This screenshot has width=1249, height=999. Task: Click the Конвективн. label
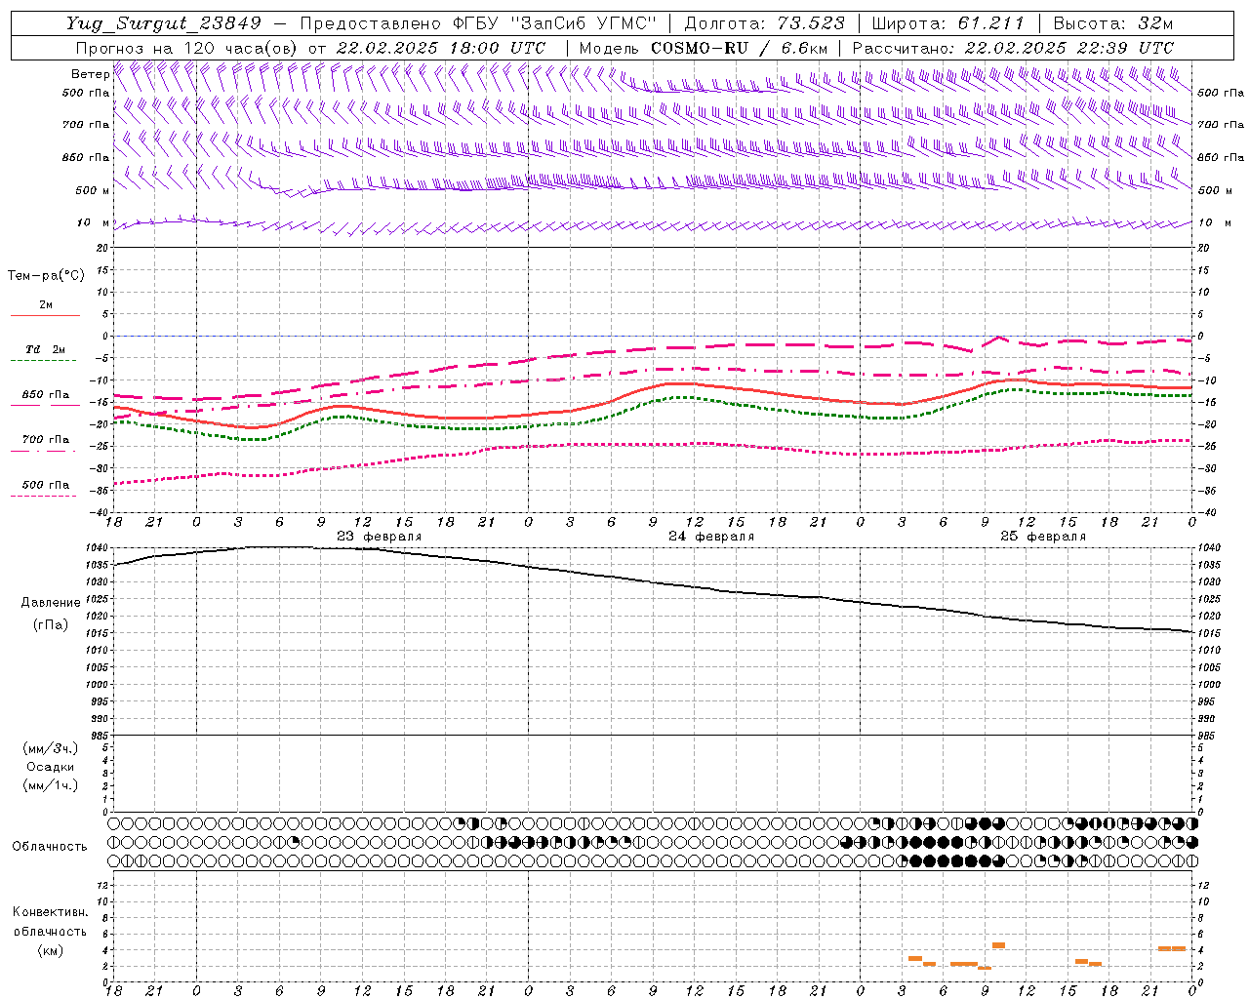(51, 912)
